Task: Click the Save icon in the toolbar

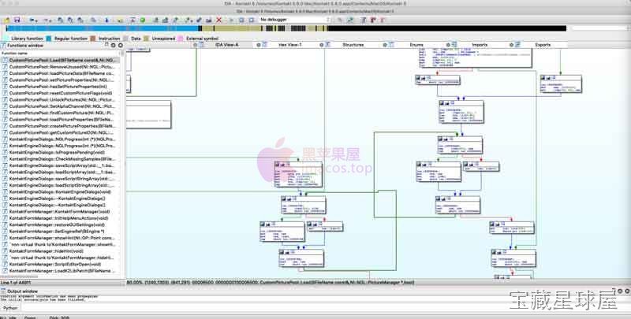Action: click(17, 20)
